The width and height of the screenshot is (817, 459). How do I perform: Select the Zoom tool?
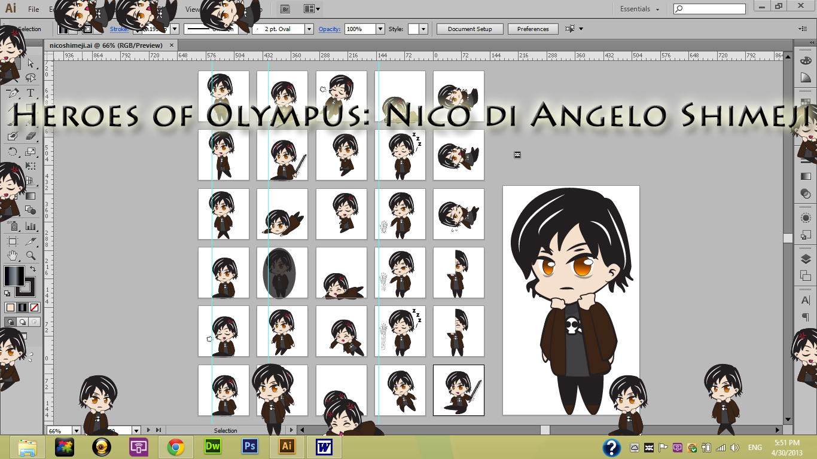[x=31, y=256]
